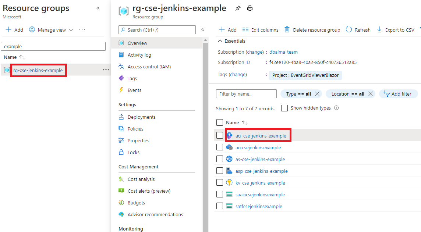Screen dimensions: 421x232
Task: Open acrcsejenkinsexample container registry
Action: [258, 147]
